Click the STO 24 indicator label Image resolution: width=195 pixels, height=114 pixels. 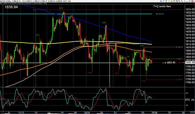tap(190, 99)
